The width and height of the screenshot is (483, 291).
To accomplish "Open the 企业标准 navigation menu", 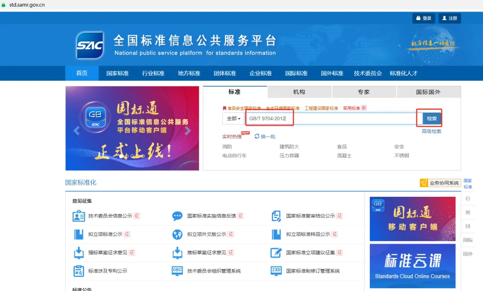I will [x=261, y=73].
